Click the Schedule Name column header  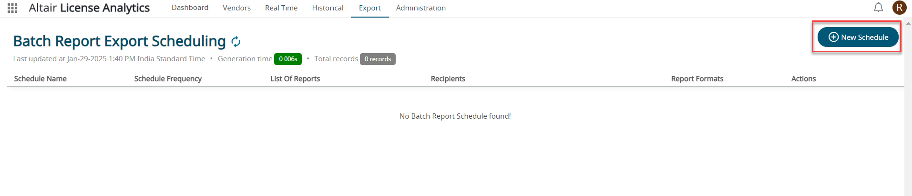(x=41, y=79)
